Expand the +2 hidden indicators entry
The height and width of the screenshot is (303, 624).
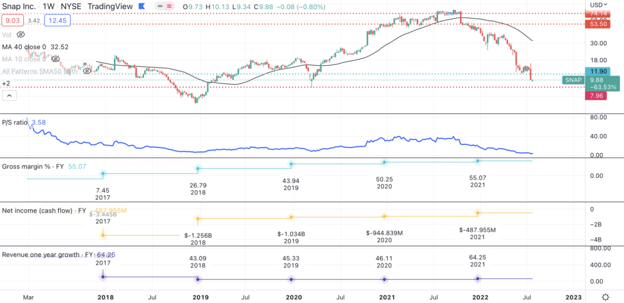pos(6,84)
